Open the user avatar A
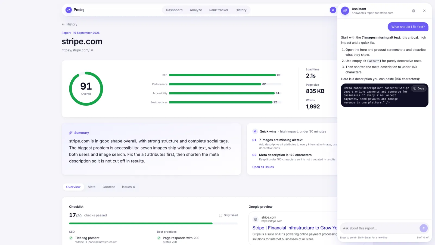 (333, 10)
